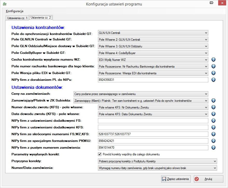Expand bank account number field dropdown
228x188 pixels.
click(x=153, y=67)
